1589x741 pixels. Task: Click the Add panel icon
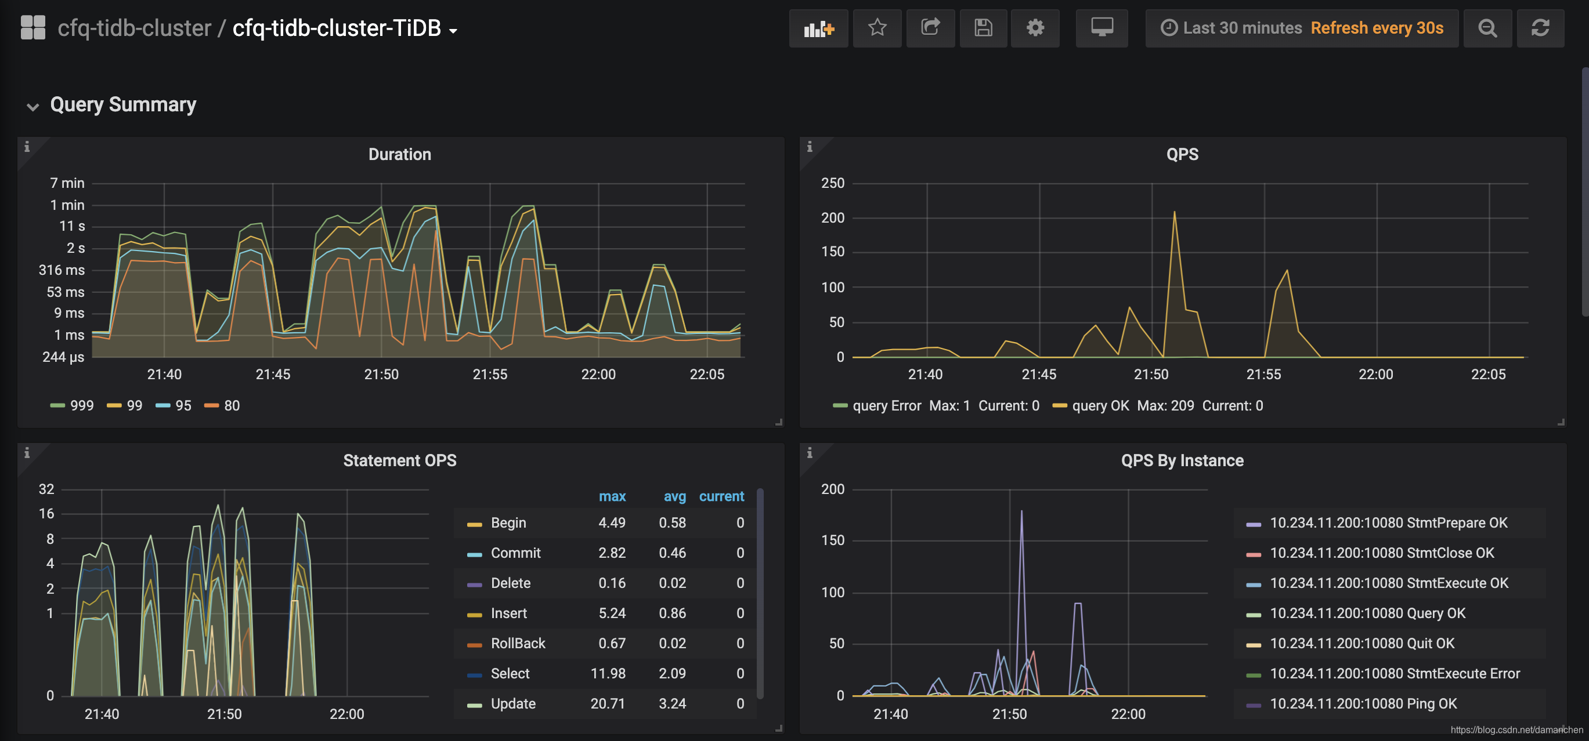point(818,28)
